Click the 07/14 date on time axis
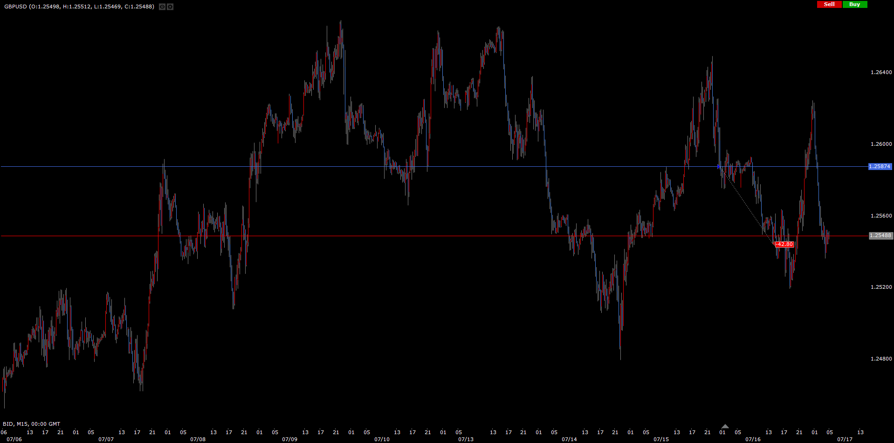This screenshot has height=443, width=894. coord(569,439)
